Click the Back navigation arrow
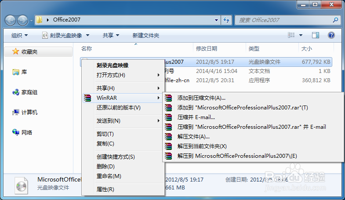Viewport: 345px width, 200px height. click(11, 21)
